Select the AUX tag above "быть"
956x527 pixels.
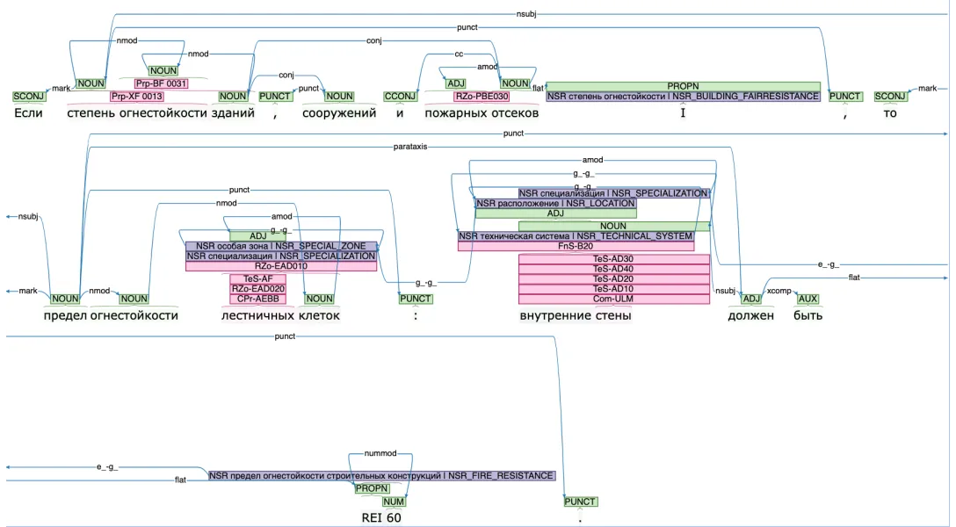(x=808, y=299)
